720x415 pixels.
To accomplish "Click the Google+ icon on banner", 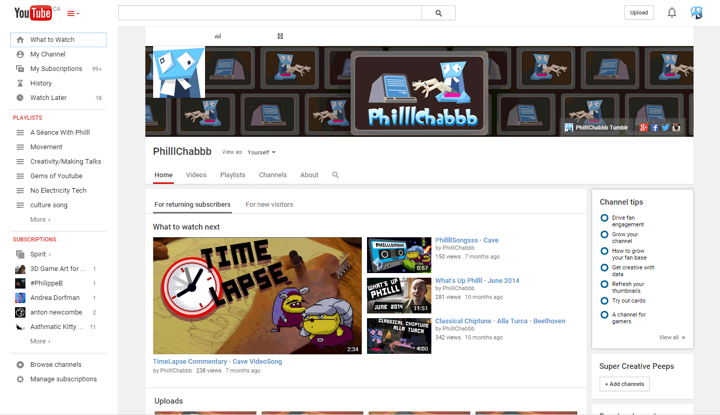I will [x=644, y=127].
